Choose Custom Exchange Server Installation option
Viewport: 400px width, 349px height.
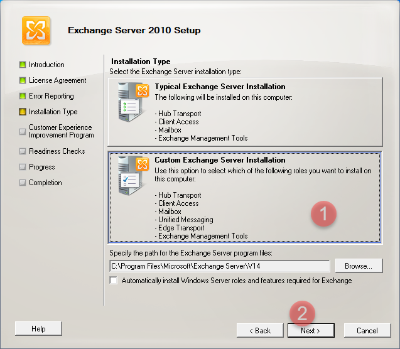[x=245, y=197]
